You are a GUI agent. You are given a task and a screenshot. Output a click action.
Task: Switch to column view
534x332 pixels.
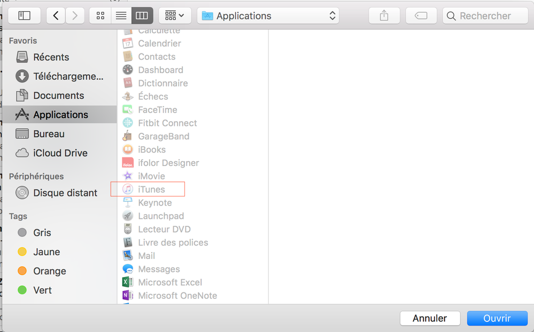coord(142,15)
